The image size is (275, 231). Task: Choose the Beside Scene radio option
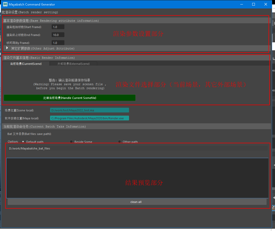[71, 142]
